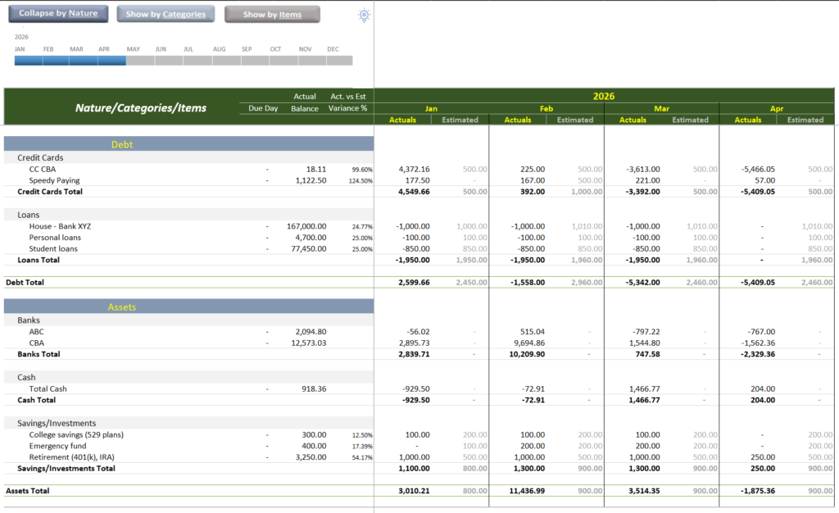The width and height of the screenshot is (839, 513).
Task: Select the Loans category row
Action: click(189, 215)
